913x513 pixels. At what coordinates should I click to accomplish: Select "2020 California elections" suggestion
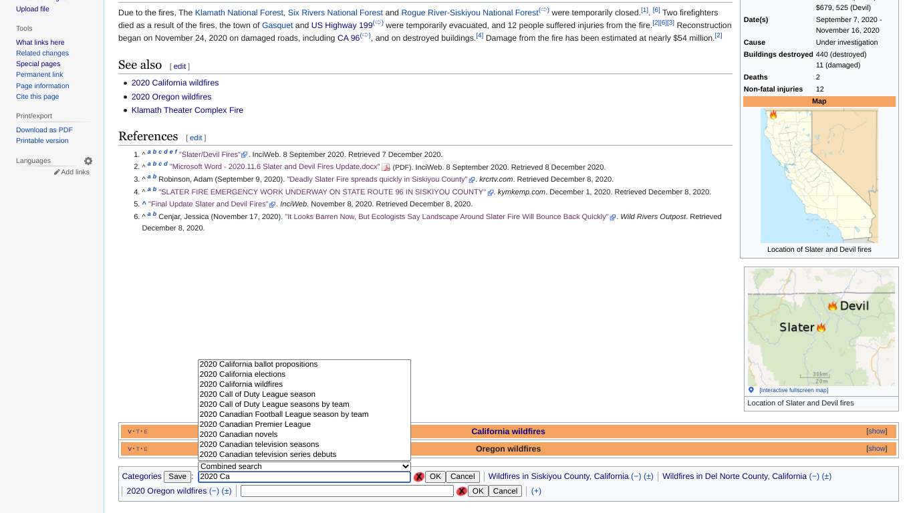coord(304,374)
